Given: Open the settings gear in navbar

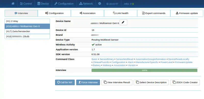Looking at the screenshot, I should (x=99, y=4).
